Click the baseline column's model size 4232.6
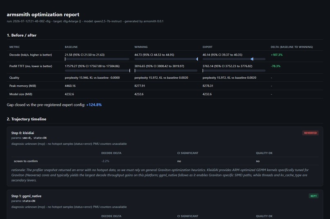The width and height of the screenshot is (330, 219). click(69, 94)
